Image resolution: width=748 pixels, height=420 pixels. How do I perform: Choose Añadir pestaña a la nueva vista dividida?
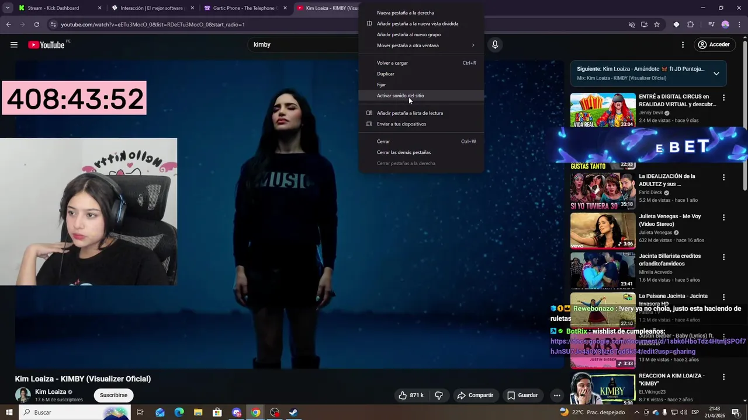point(421,24)
